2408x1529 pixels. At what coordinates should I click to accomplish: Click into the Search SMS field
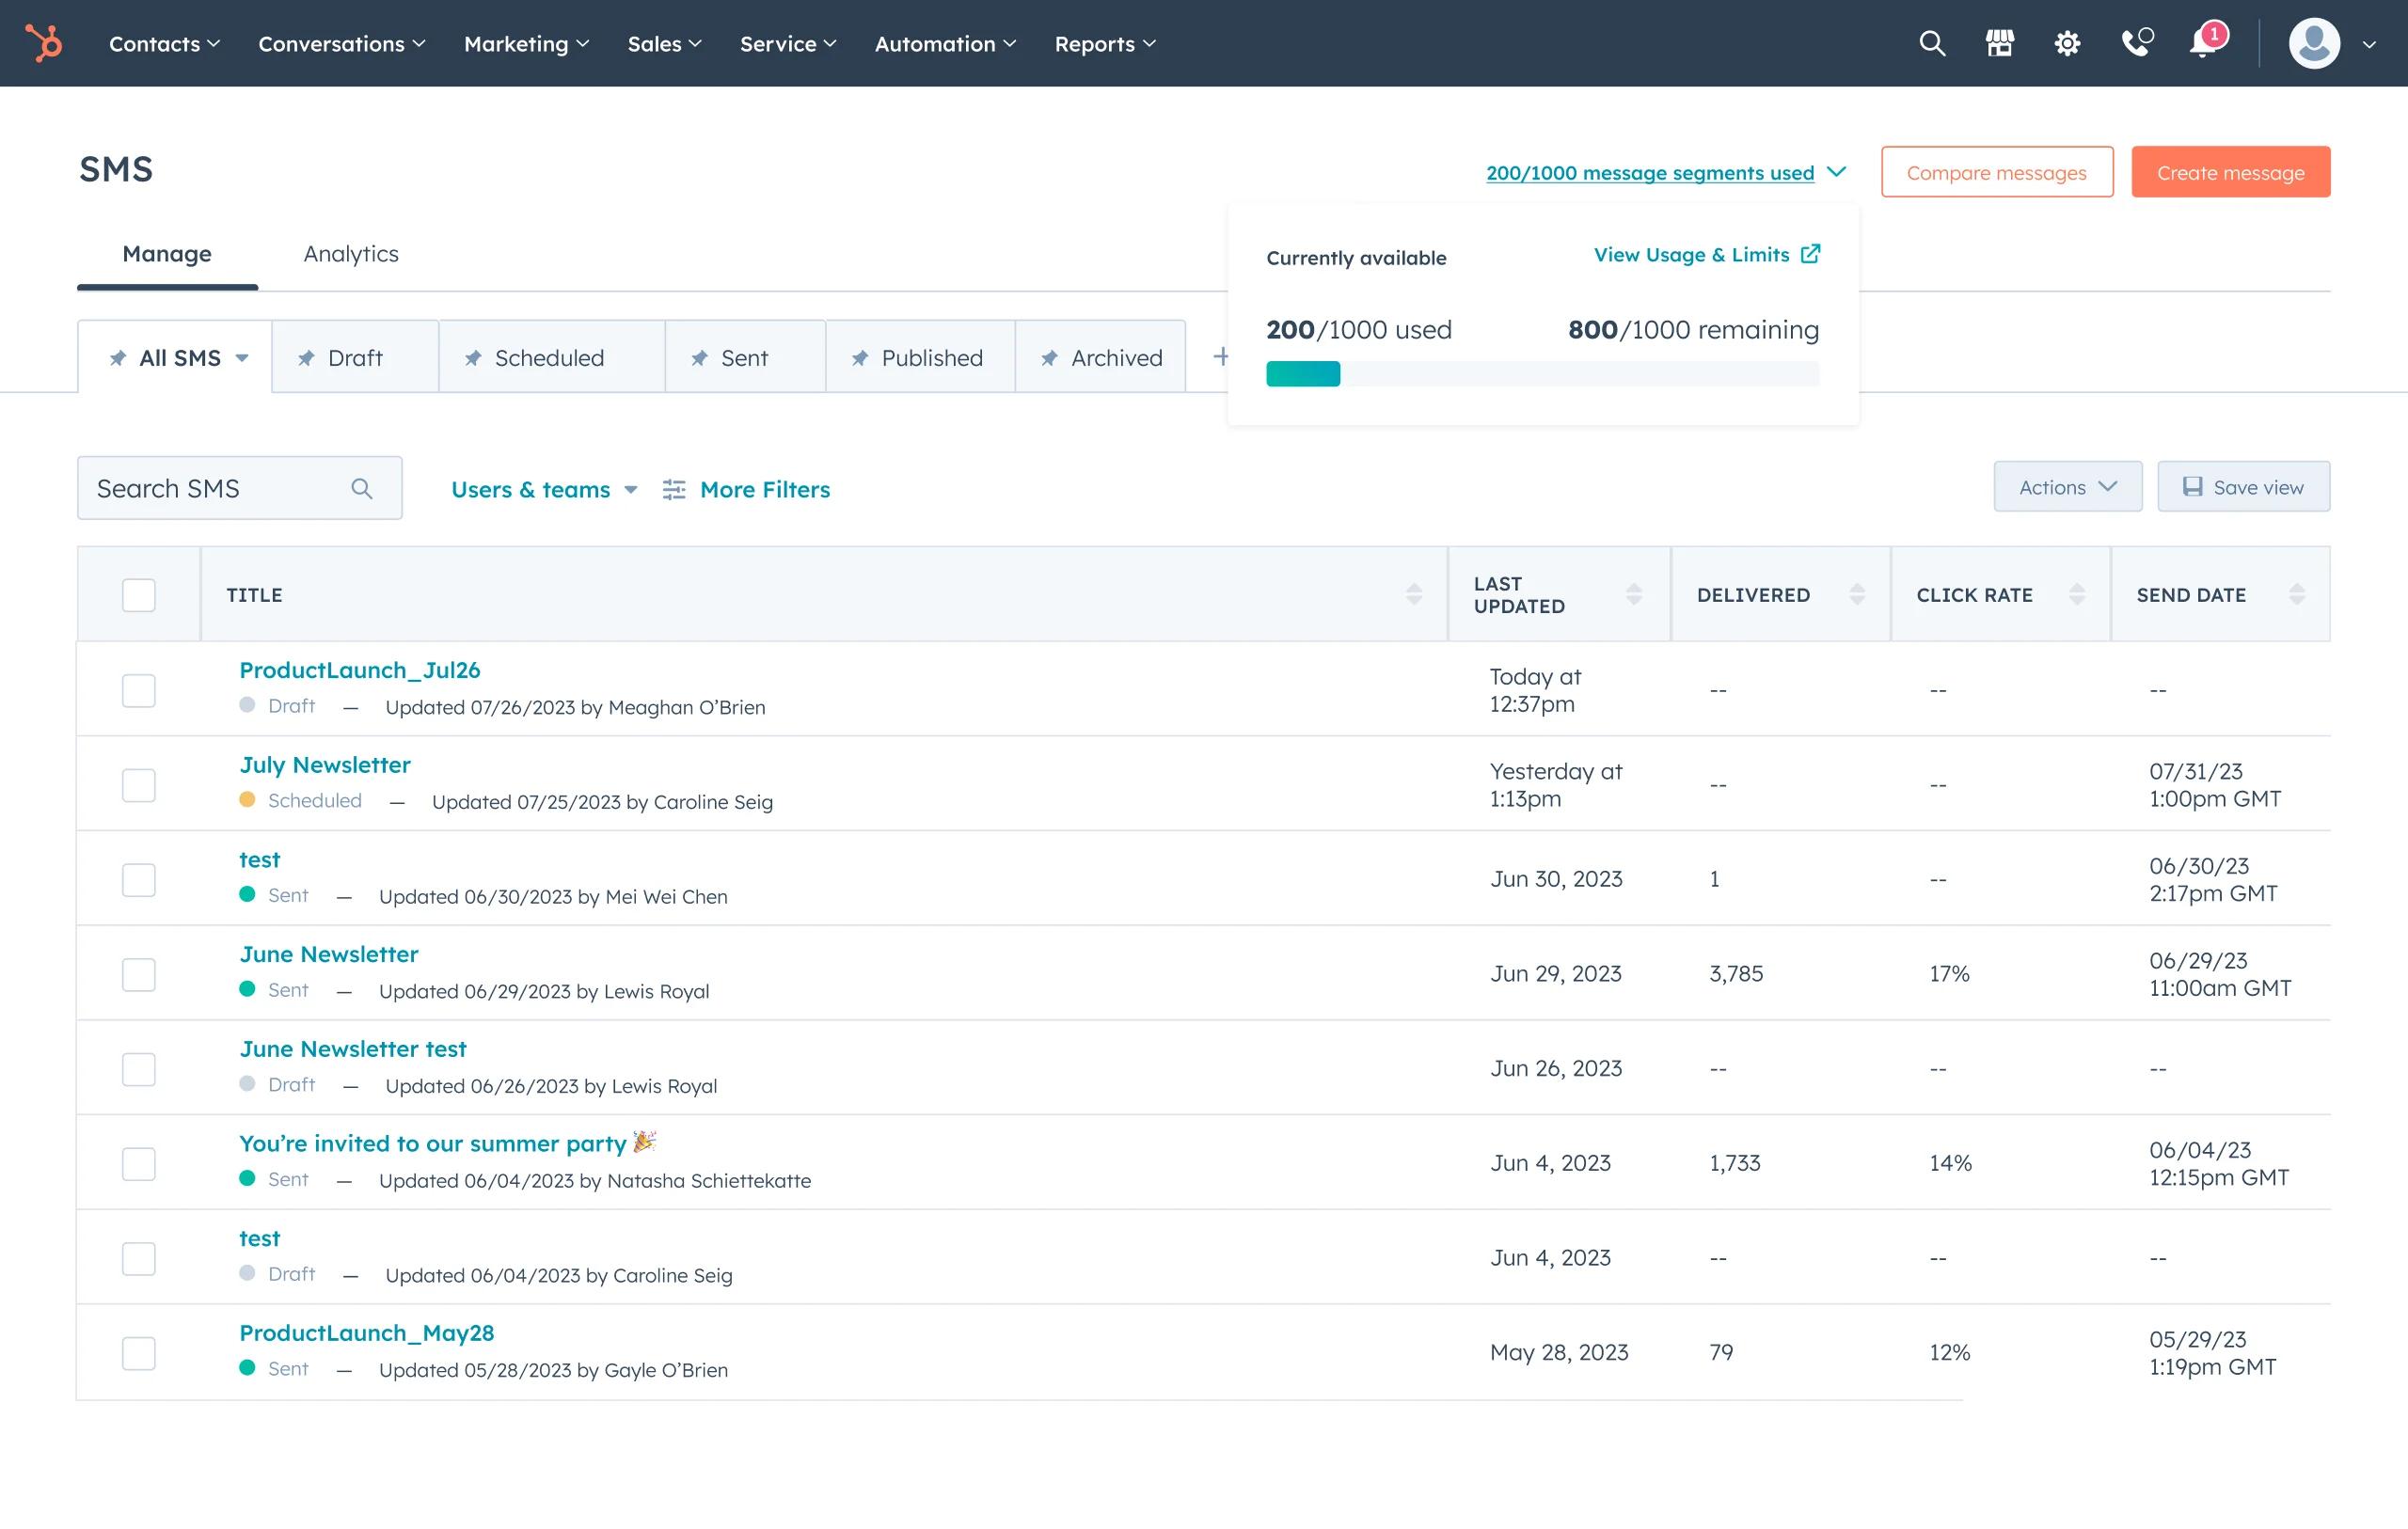pos(240,488)
